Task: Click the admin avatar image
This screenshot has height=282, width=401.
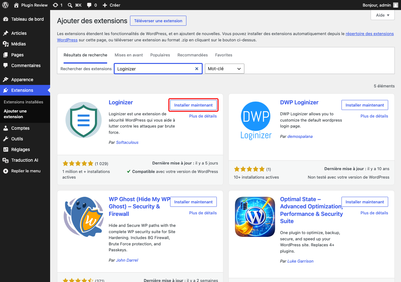Action: point(396,5)
